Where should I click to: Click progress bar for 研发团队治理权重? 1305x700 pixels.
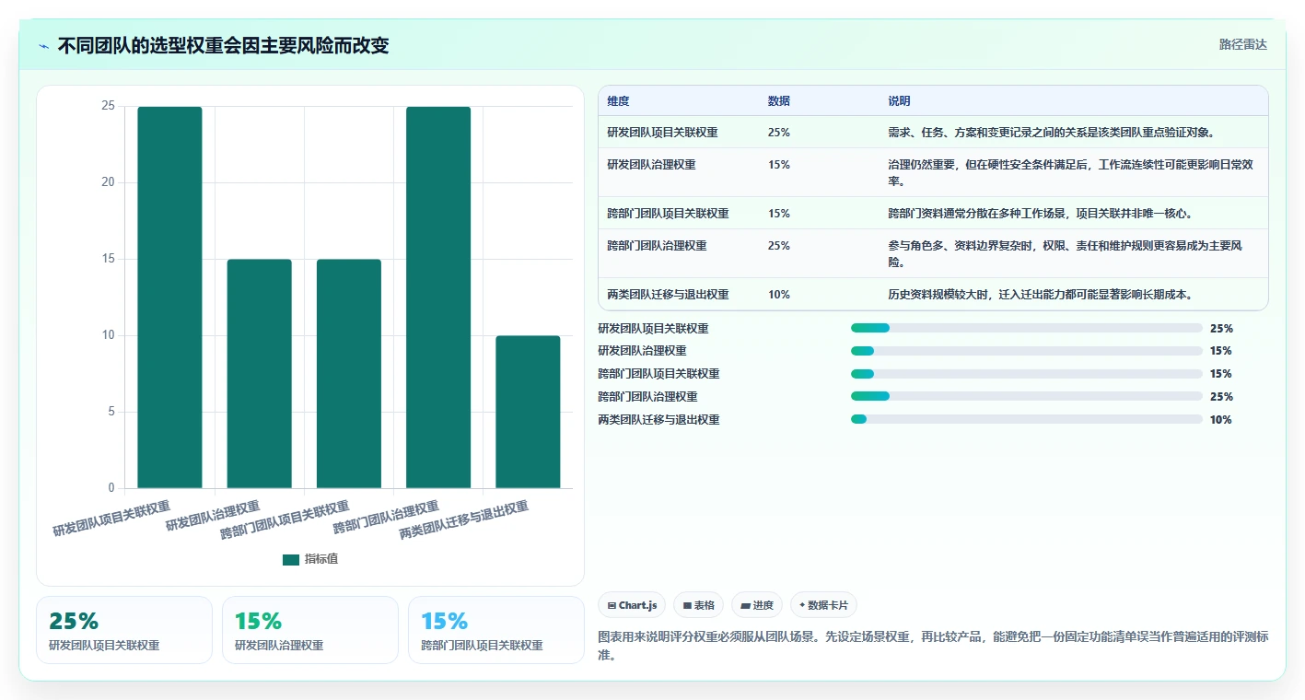[1027, 351]
